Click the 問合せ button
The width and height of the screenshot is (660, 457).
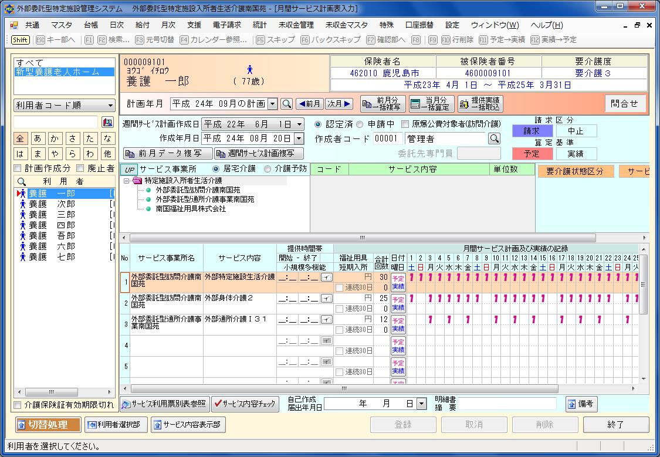pyautogui.click(x=624, y=104)
